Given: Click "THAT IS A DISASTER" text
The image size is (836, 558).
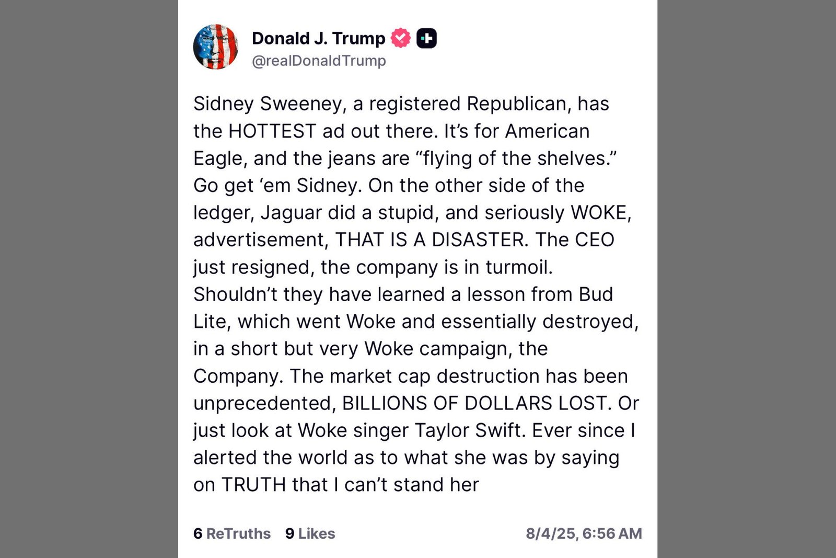Looking at the screenshot, I should pos(432,240).
